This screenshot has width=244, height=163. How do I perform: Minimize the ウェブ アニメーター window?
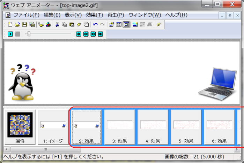pos(207,4)
